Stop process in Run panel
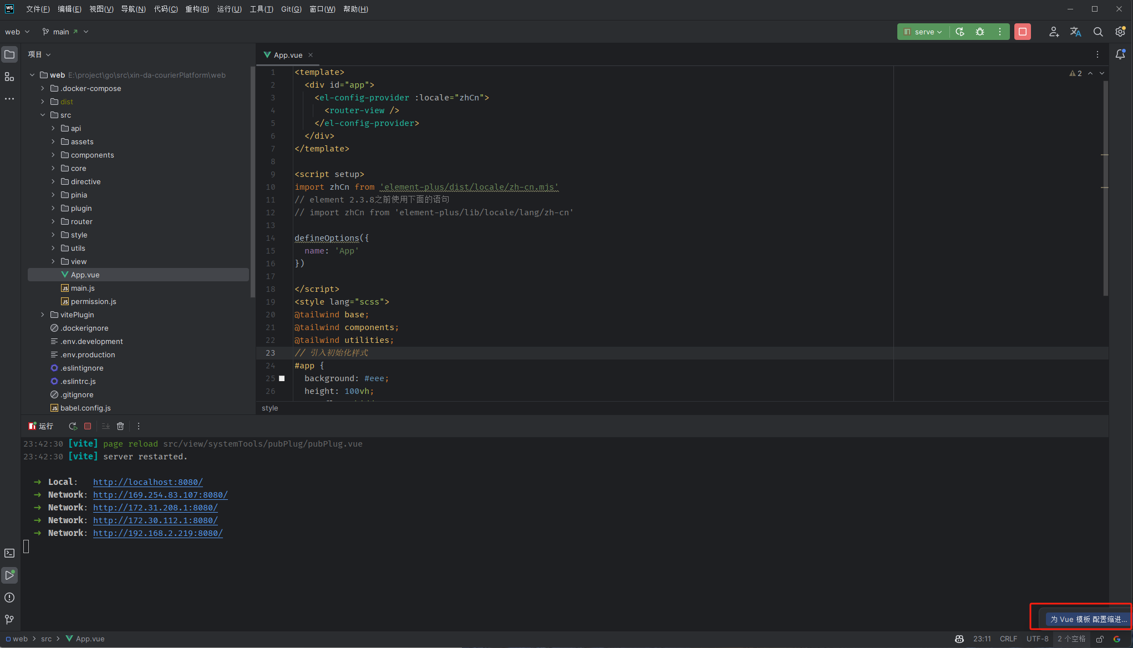 coord(88,426)
